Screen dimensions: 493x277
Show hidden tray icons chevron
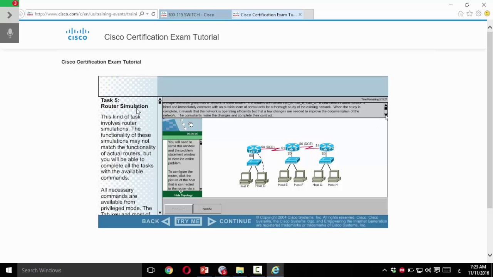pos(384,270)
